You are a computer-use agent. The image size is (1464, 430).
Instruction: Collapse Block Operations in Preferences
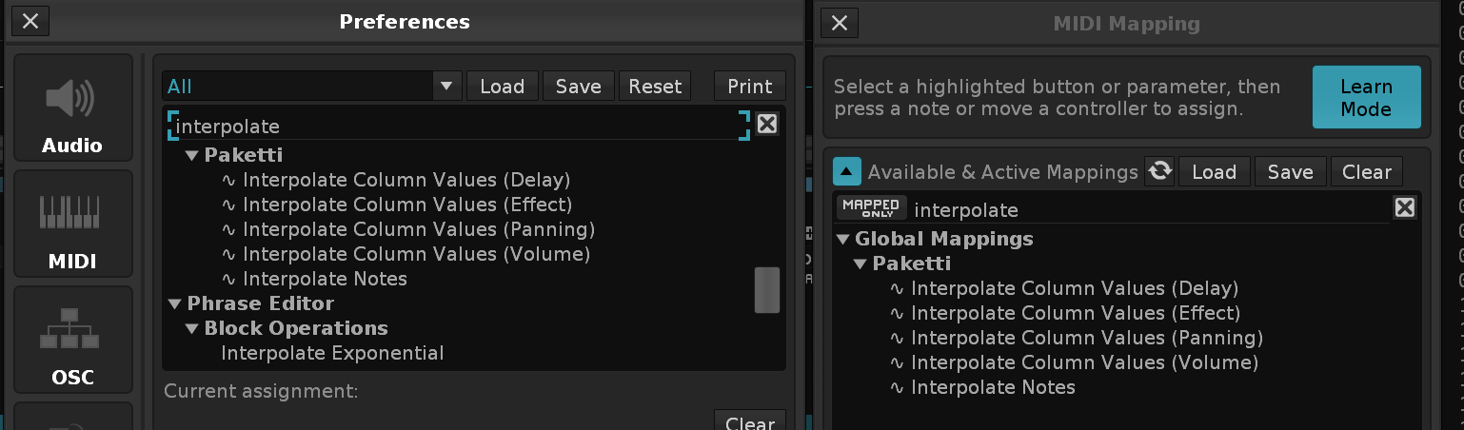[x=191, y=329]
